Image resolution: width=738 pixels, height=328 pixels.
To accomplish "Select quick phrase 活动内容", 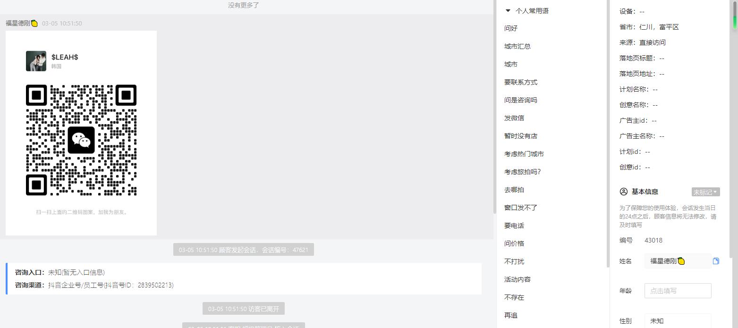I will 517,279.
